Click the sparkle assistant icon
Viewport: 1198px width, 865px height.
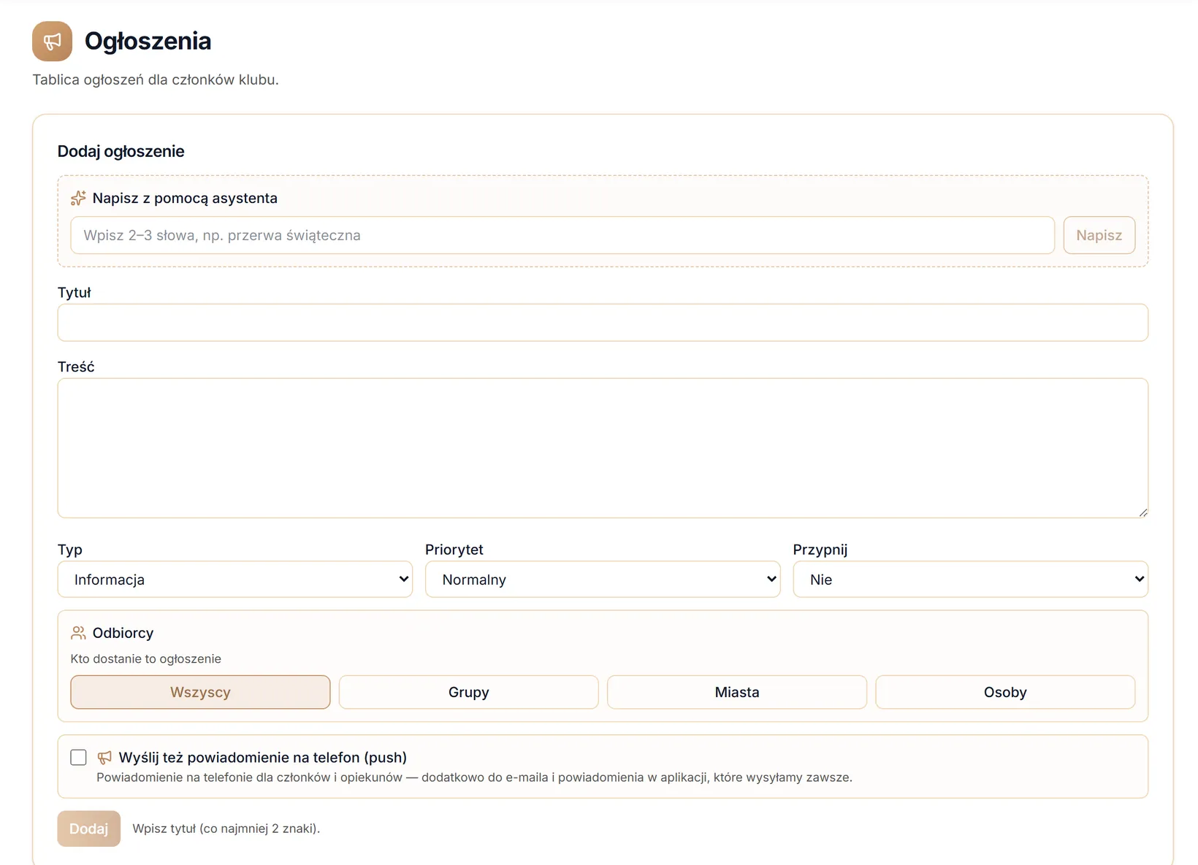(x=78, y=198)
